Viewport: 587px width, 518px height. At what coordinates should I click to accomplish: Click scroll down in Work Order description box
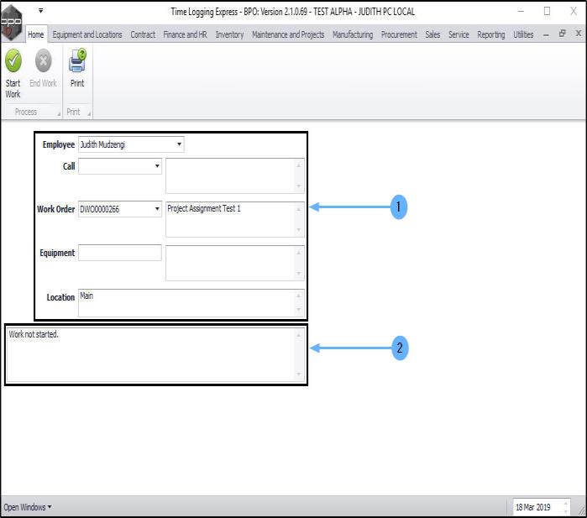[299, 230]
